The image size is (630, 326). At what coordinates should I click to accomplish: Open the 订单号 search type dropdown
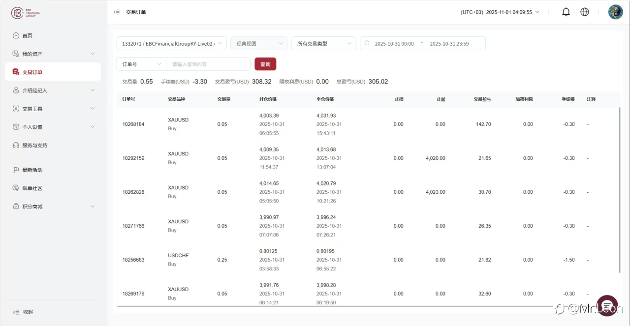click(141, 64)
